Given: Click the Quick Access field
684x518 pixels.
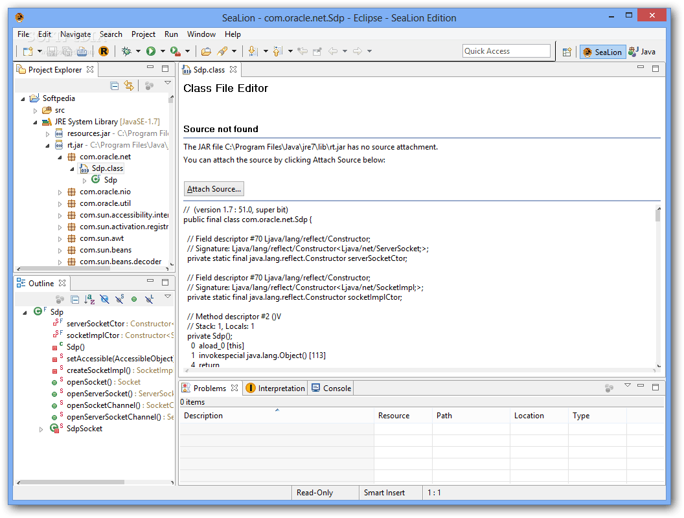Looking at the screenshot, I should point(506,51).
